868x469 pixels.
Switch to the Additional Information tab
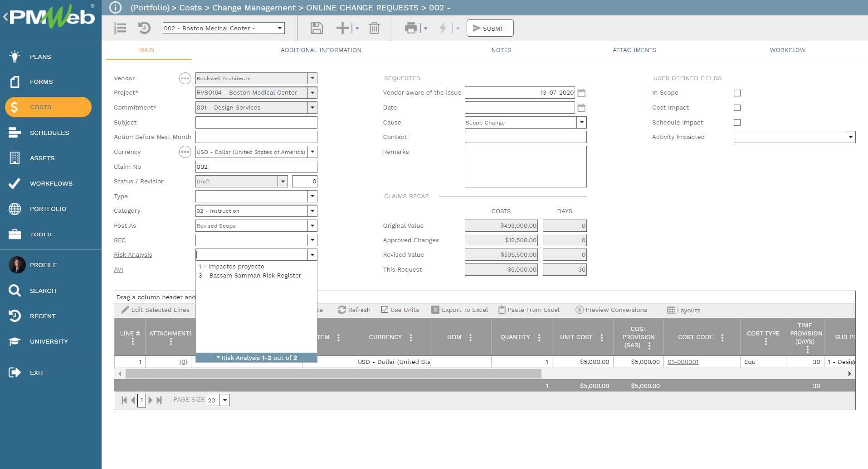[x=321, y=50]
